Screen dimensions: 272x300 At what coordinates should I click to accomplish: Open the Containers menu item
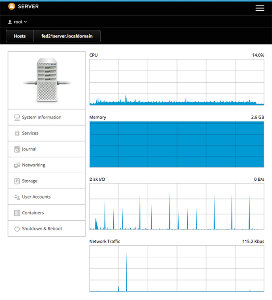pos(46,213)
